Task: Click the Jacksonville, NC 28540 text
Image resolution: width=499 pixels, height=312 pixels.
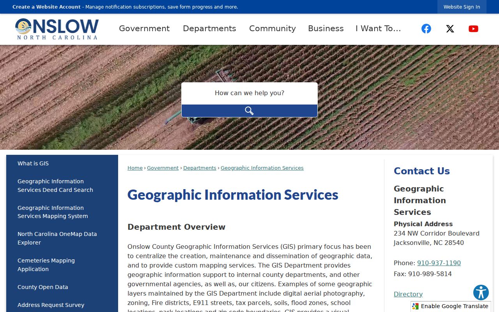Action: pos(429,243)
